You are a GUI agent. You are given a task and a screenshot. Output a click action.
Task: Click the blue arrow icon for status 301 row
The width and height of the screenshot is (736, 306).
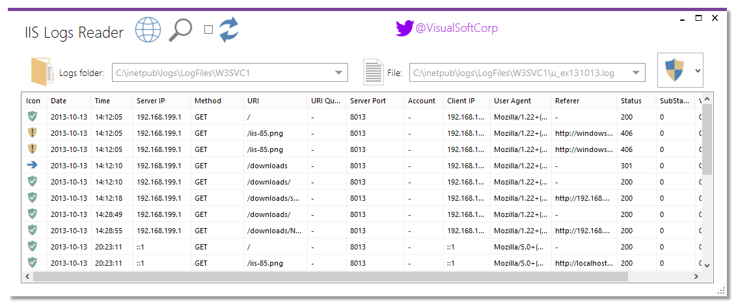tap(33, 165)
